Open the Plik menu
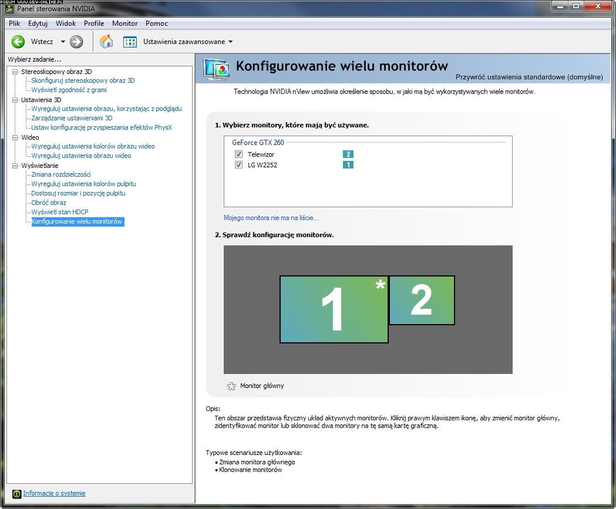The image size is (616, 509). [x=14, y=23]
